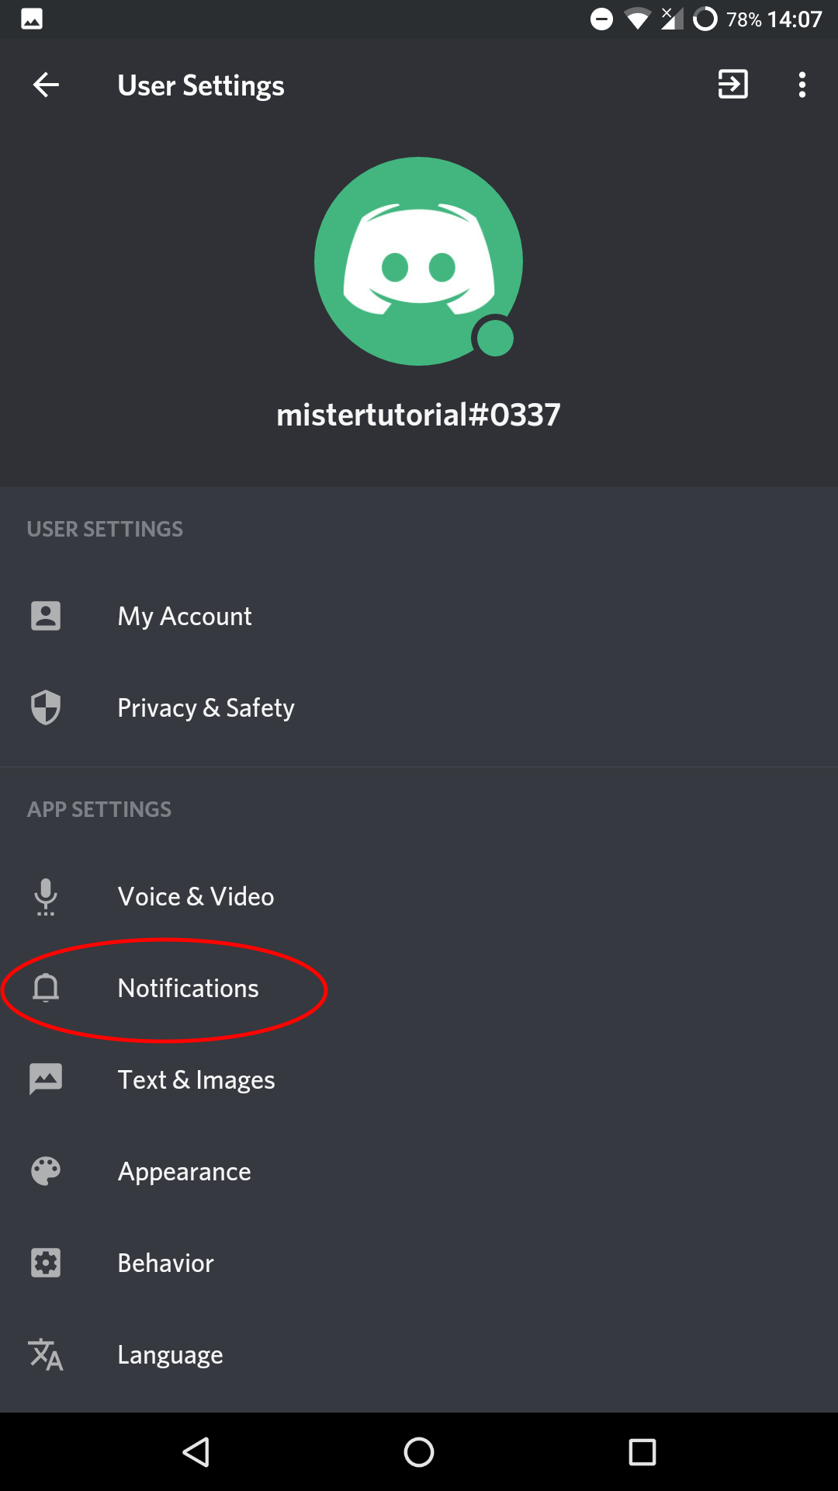Open the Notifications settings entry
The width and height of the screenshot is (838, 1491).
419,988
